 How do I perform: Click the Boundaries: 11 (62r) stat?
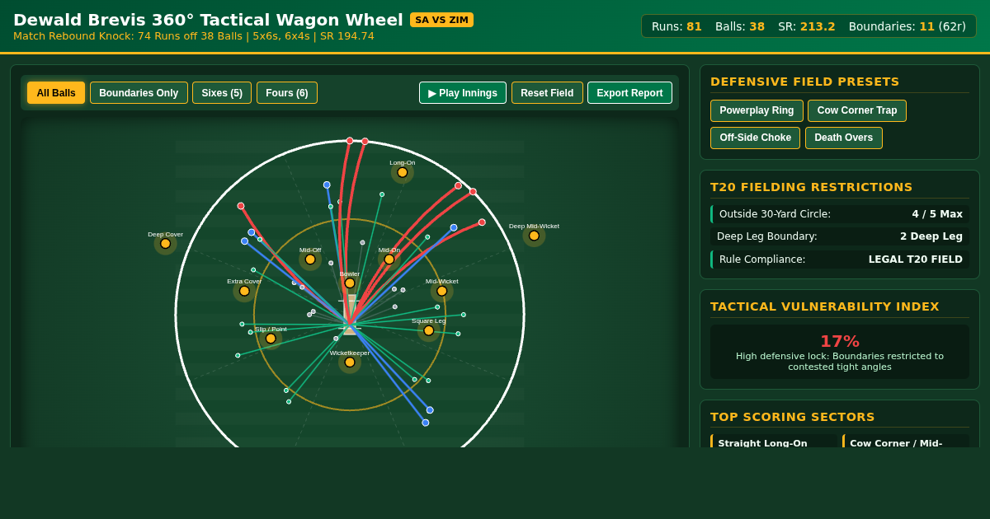pyautogui.click(x=907, y=26)
